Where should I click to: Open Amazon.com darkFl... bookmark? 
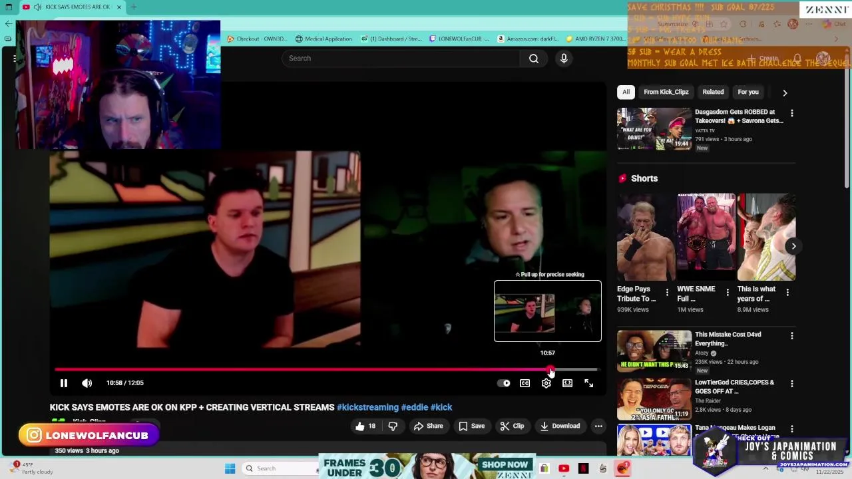[x=528, y=39]
